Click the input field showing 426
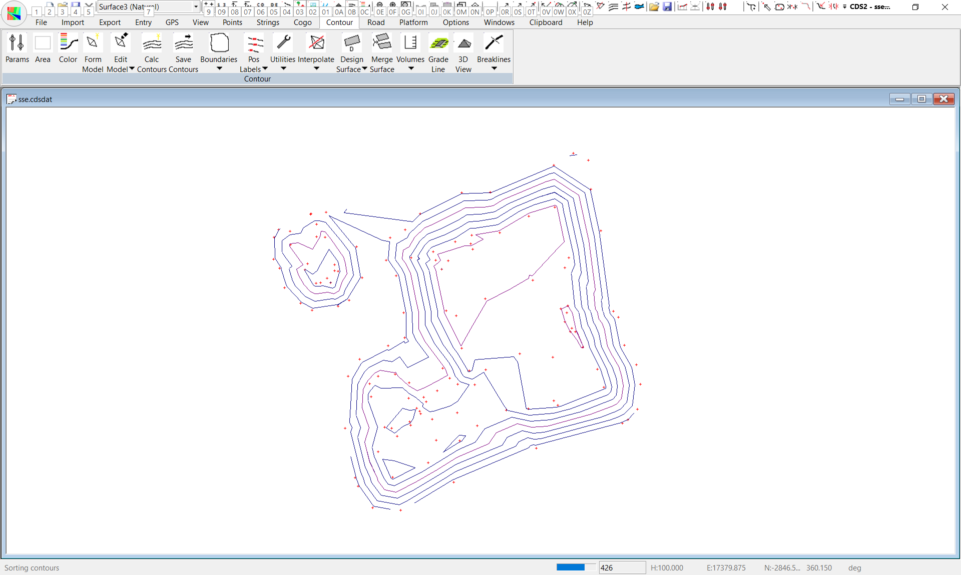961x575 pixels. pos(622,567)
